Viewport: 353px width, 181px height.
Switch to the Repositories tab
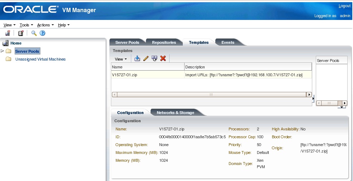pos(164,42)
